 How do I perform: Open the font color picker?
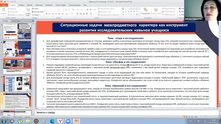tap(72, 14)
